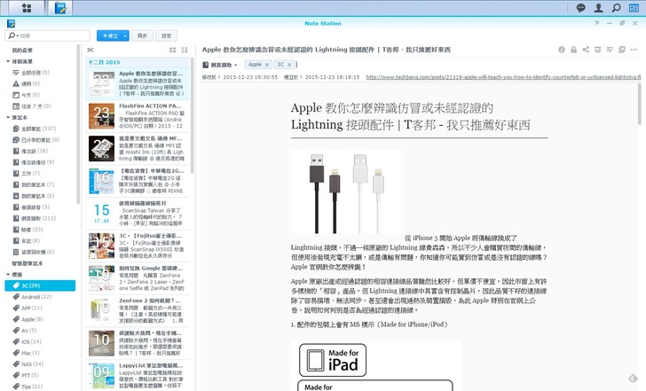Open the LappyList laptop note

coord(138,375)
